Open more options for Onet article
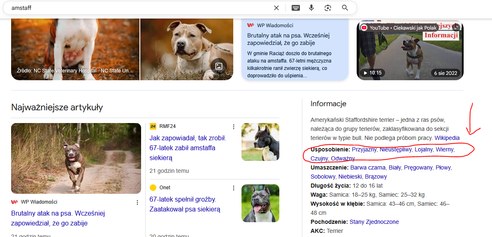The image size is (492, 237). pos(233,188)
